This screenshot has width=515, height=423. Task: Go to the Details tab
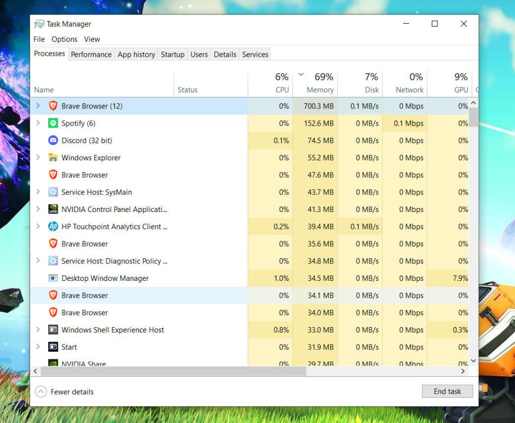(x=225, y=54)
